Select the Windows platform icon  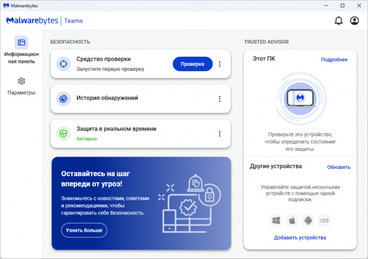pyautogui.click(x=276, y=220)
